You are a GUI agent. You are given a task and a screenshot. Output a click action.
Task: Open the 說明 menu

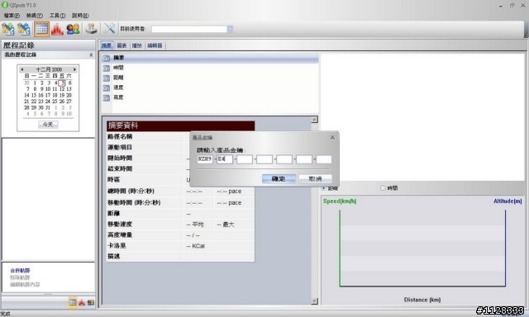(80, 16)
